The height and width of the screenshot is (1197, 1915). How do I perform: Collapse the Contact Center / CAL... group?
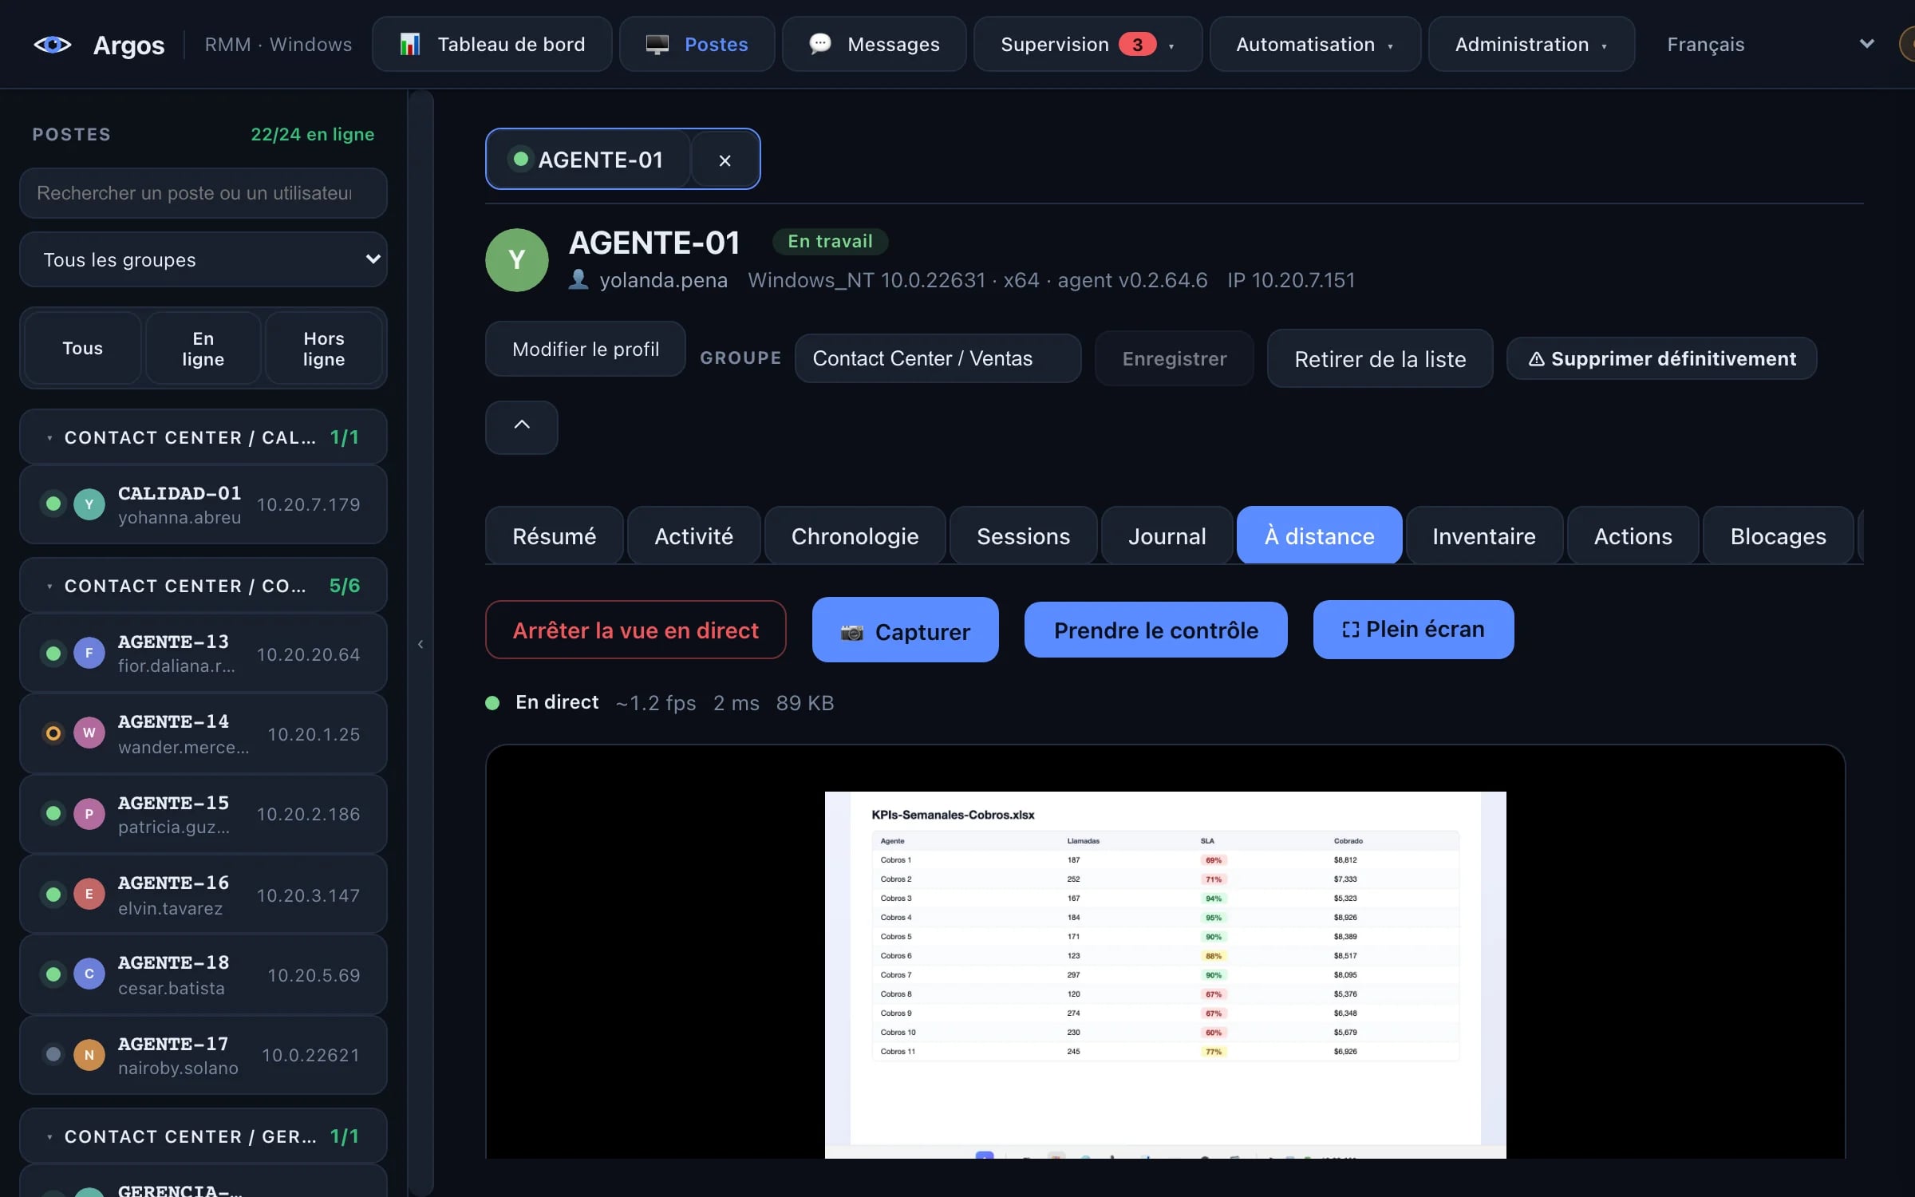[203, 437]
